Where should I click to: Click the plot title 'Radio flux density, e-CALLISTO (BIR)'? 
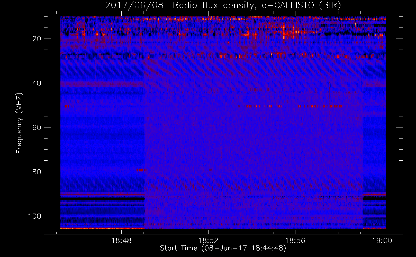point(257,5)
